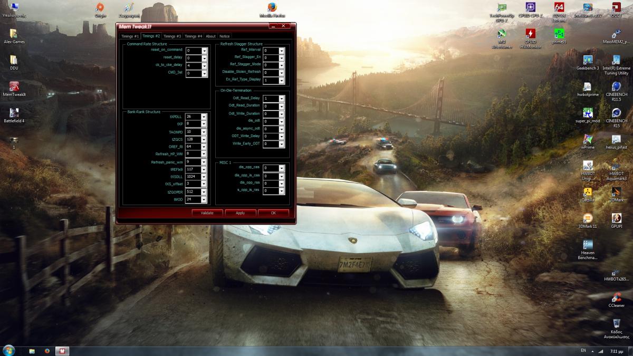
Task: Switch to the Notice tab
Action: pyautogui.click(x=225, y=36)
